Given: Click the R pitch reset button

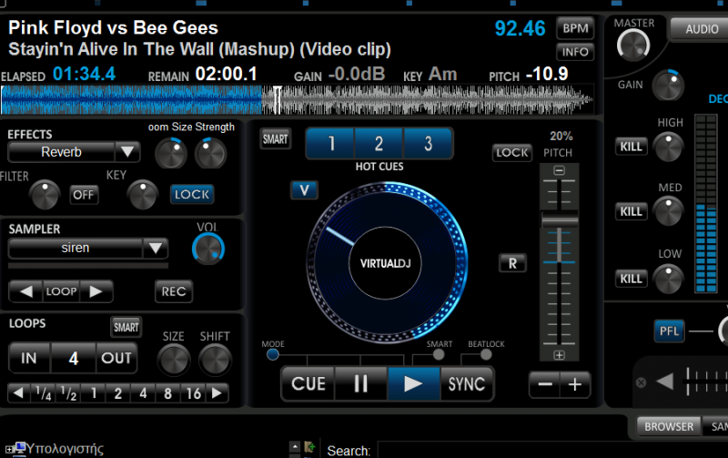Looking at the screenshot, I should pos(512,263).
